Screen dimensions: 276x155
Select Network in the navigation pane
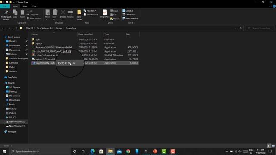pyautogui.click(x=12, y=132)
